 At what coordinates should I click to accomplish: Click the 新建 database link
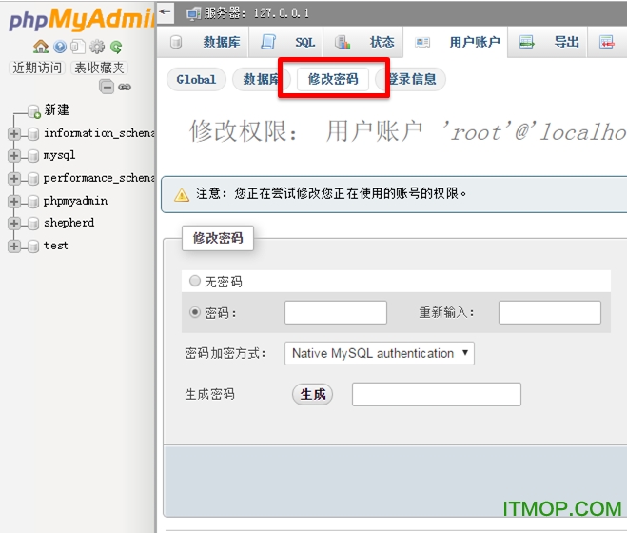tap(56, 110)
